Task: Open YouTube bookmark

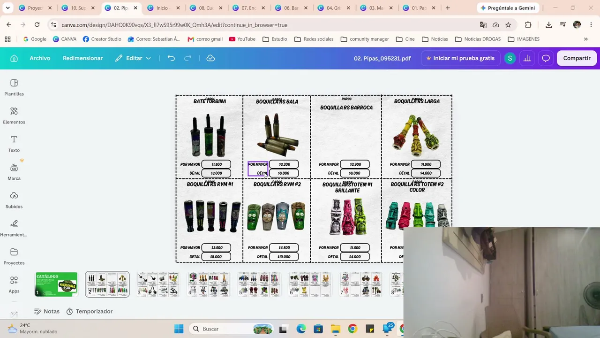Action: click(242, 39)
